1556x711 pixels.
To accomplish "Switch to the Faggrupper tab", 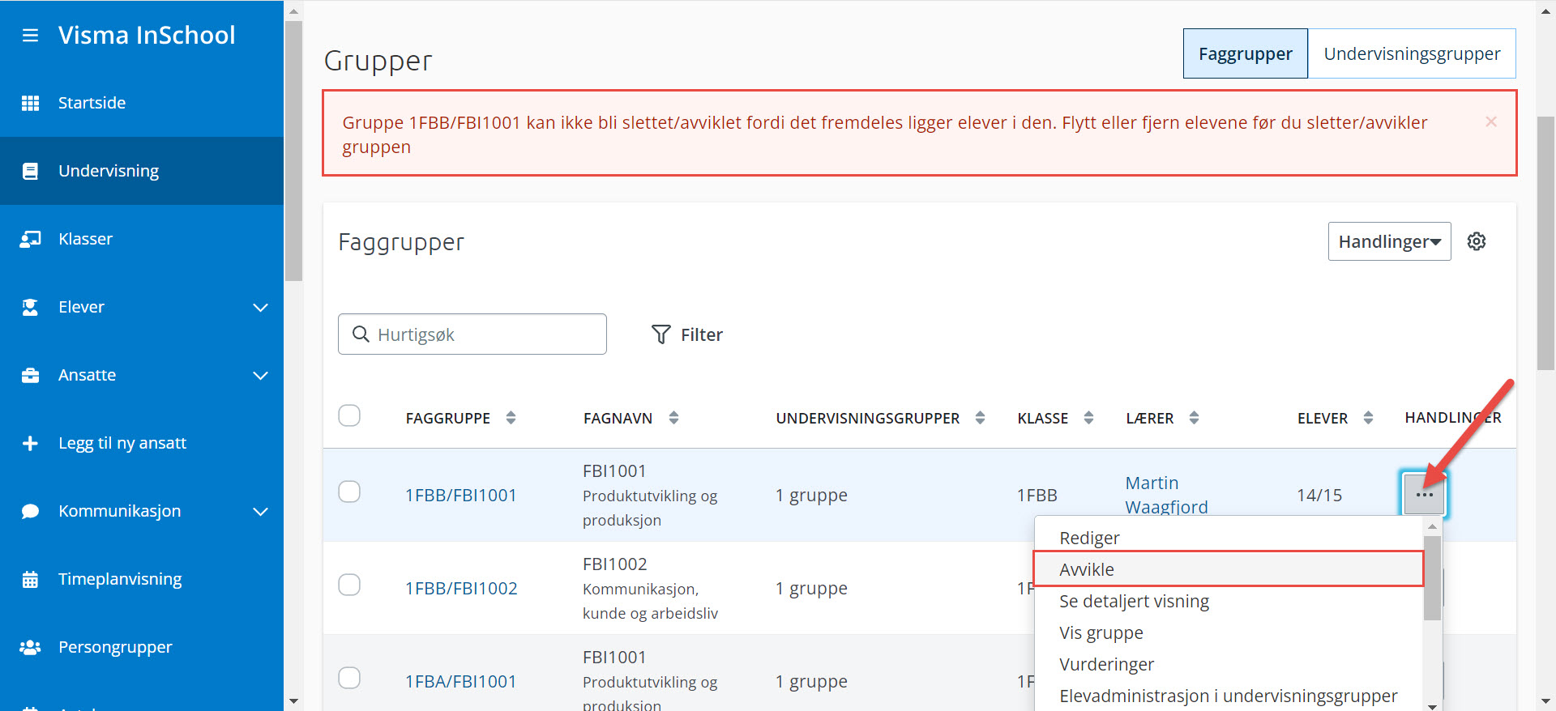I will point(1246,53).
